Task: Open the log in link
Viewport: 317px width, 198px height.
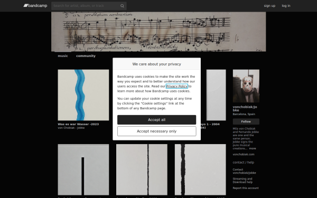Action: point(286,6)
